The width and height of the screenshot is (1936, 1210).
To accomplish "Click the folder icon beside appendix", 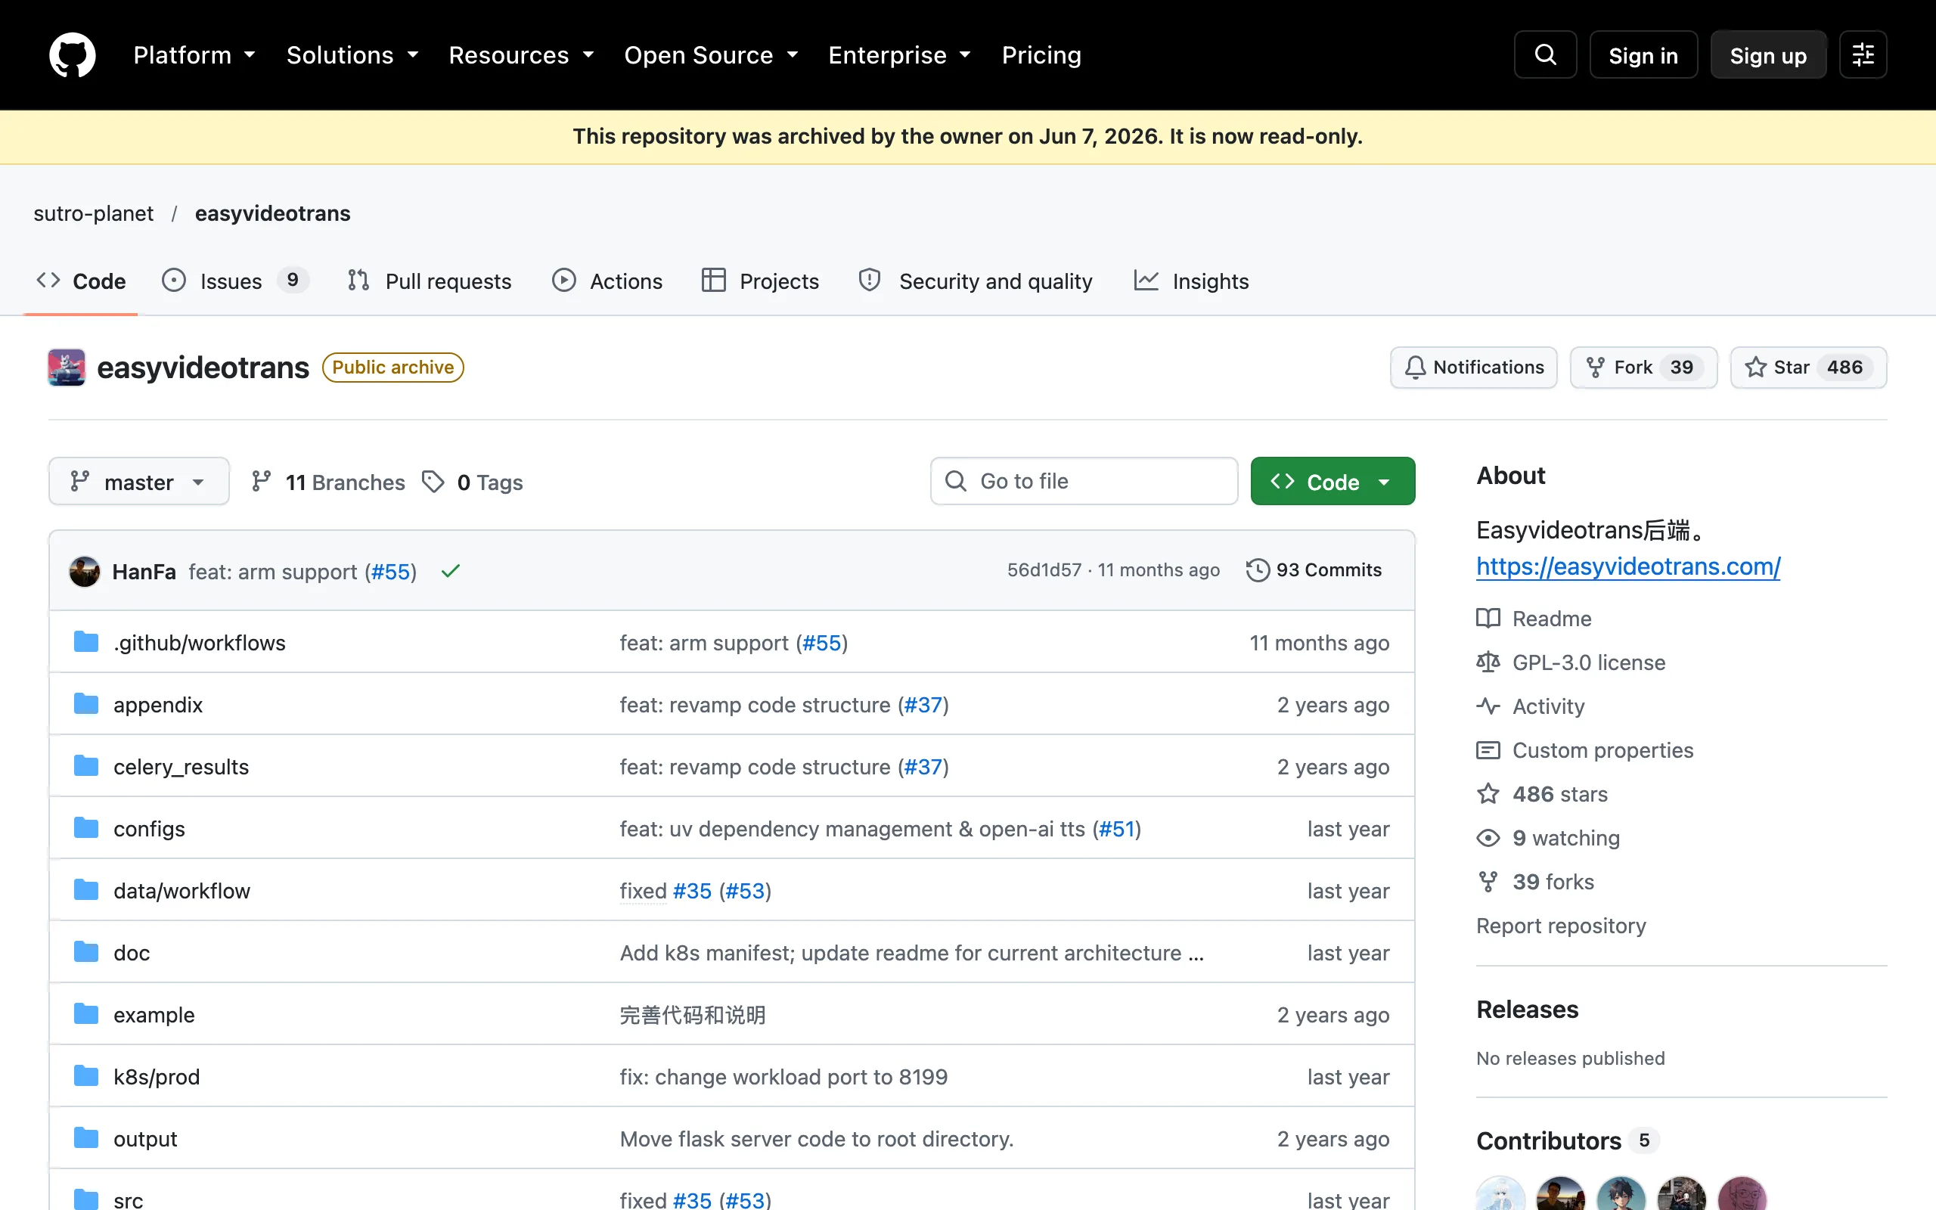I will click(x=85, y=704).
